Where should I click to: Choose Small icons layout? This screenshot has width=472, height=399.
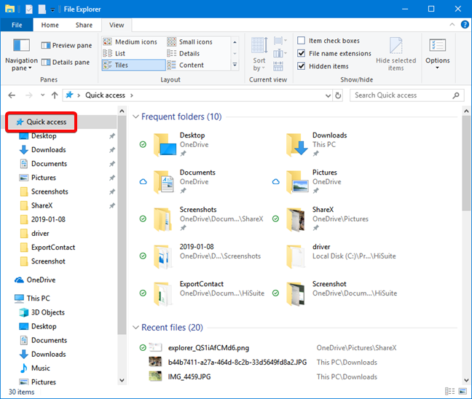(190, 42)
